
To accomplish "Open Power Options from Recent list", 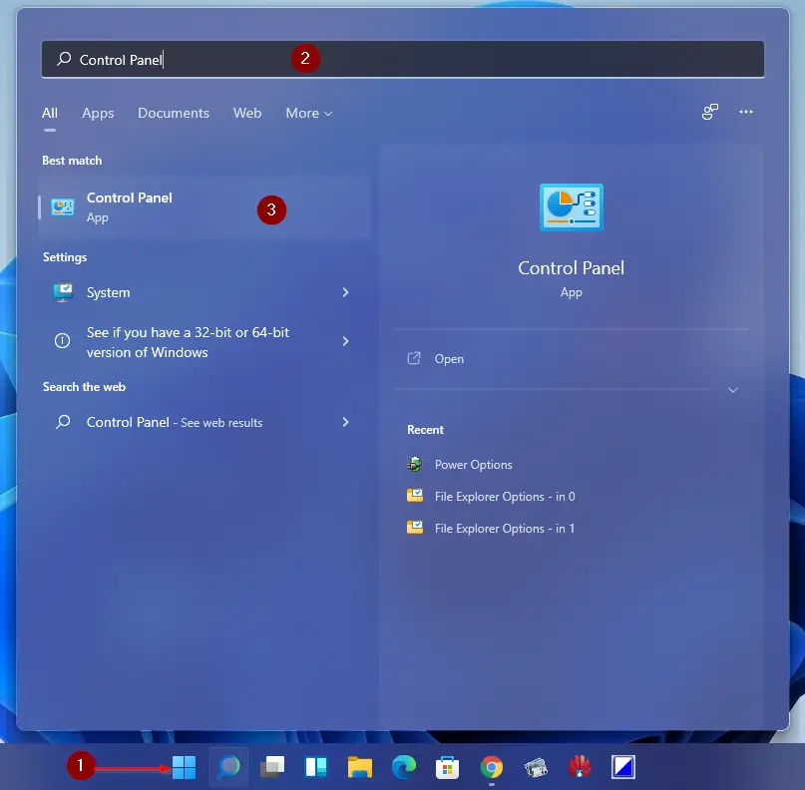I will click(x=474, y=464).
